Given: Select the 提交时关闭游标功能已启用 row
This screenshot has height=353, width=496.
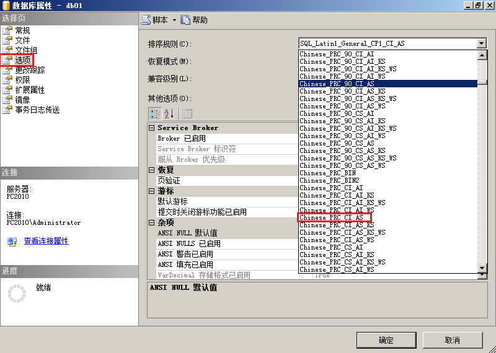Looking at the screenshot, I should [x=227, y=212].
